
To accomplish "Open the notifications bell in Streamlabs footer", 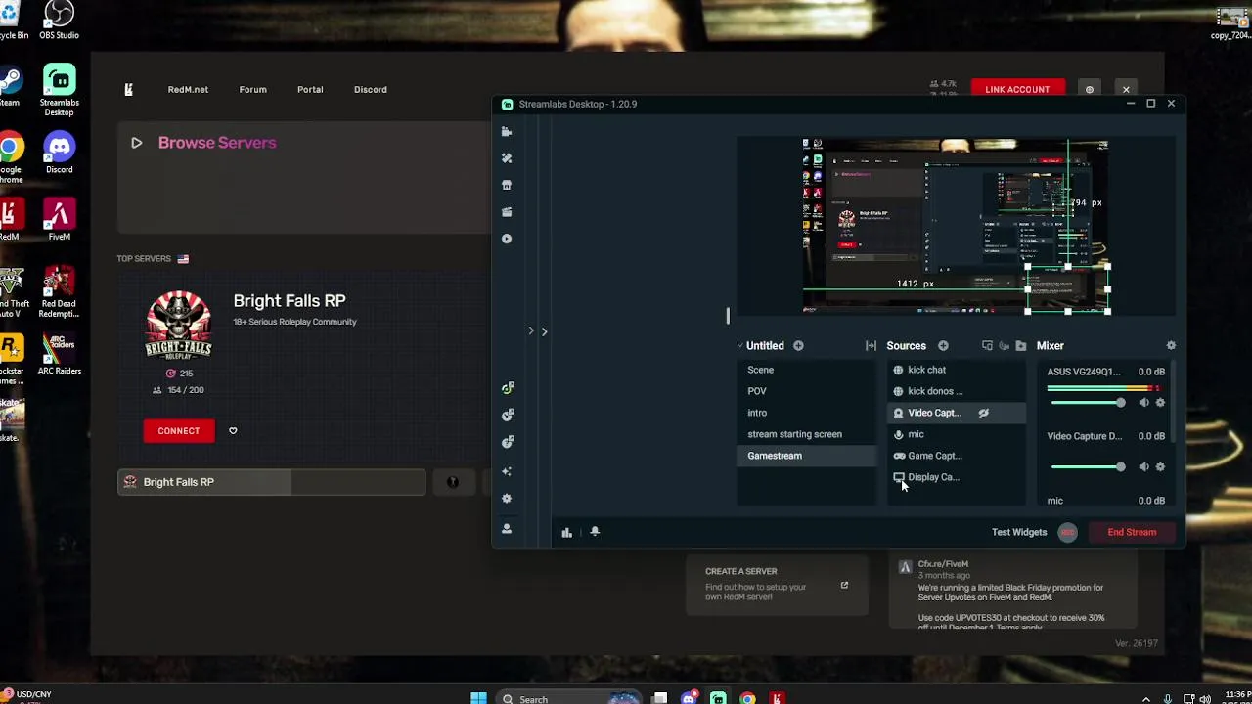I will [595, 532].
